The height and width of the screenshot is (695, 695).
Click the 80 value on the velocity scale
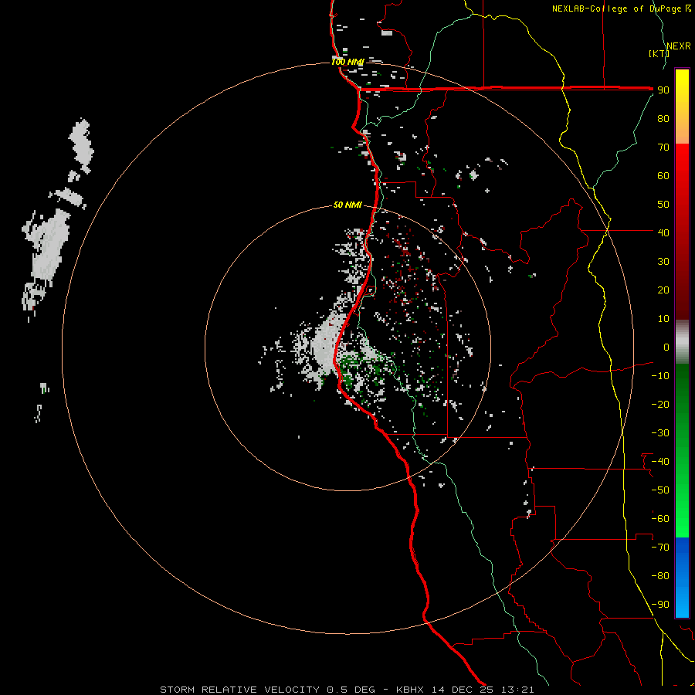pyautogui.click(x=663, y=118)
